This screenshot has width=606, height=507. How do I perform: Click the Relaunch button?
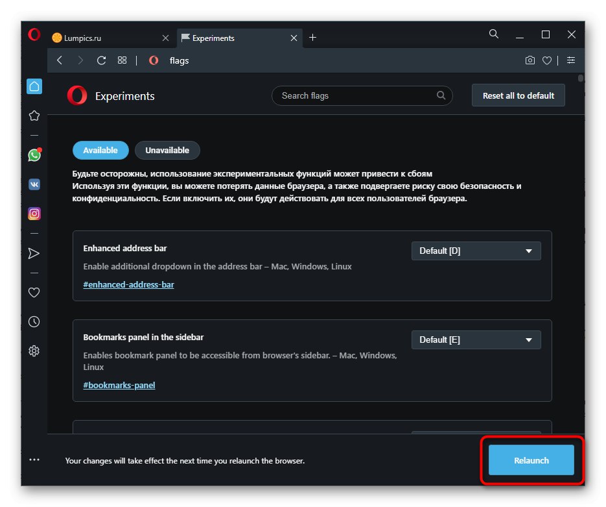tap(531, 460)
